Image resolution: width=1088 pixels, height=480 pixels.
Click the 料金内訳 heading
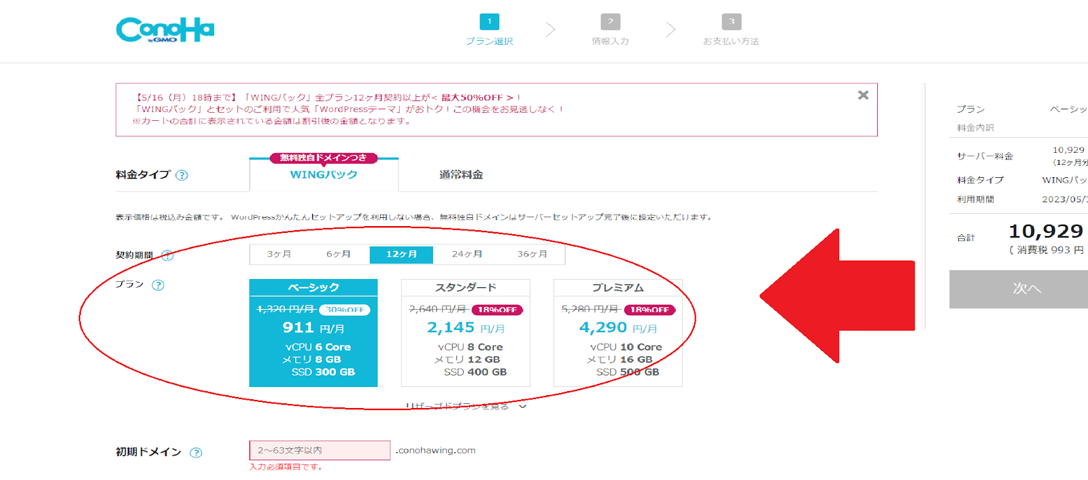click(x=975, y=128)
